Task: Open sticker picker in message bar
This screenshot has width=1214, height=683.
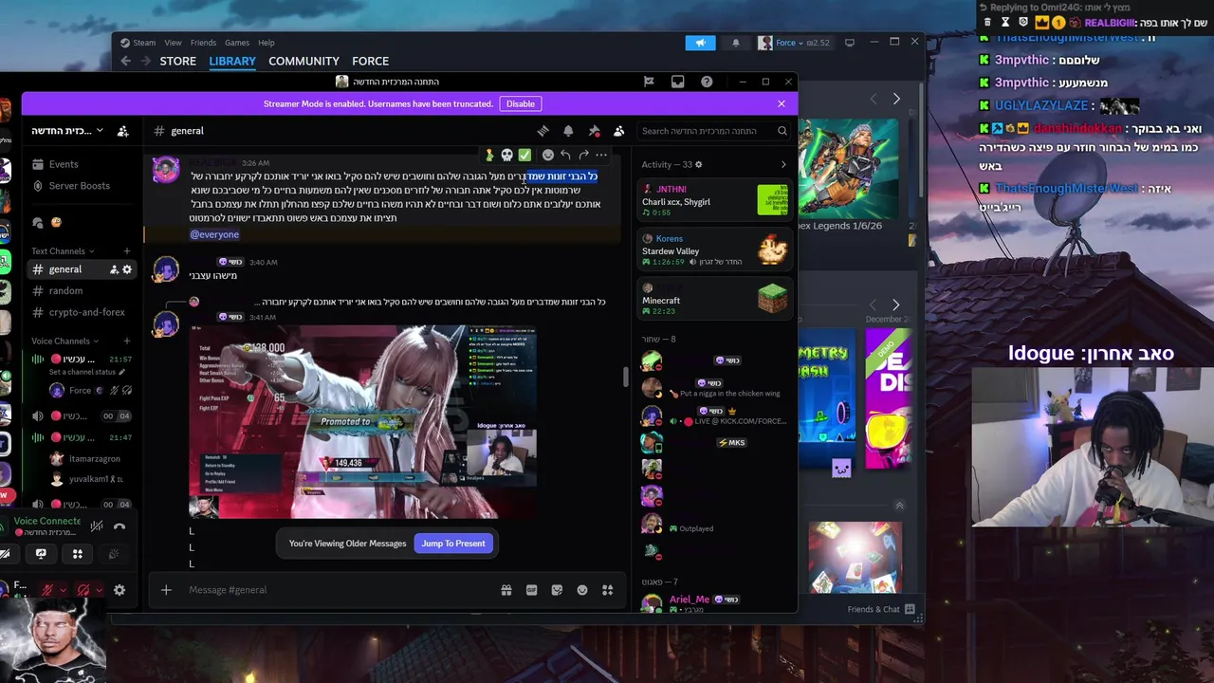Action: pyautogui.click(x=557, y=590)
